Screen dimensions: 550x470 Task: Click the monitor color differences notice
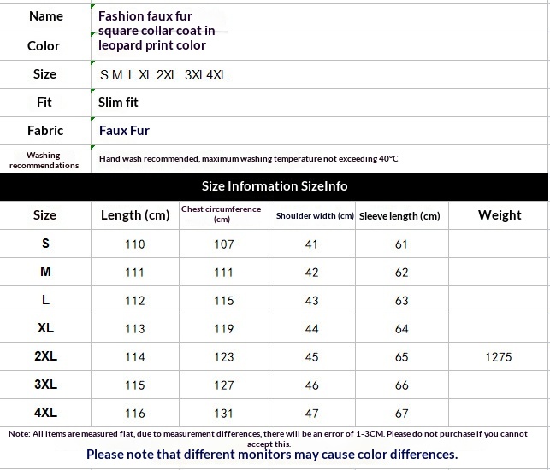point(272,455)
